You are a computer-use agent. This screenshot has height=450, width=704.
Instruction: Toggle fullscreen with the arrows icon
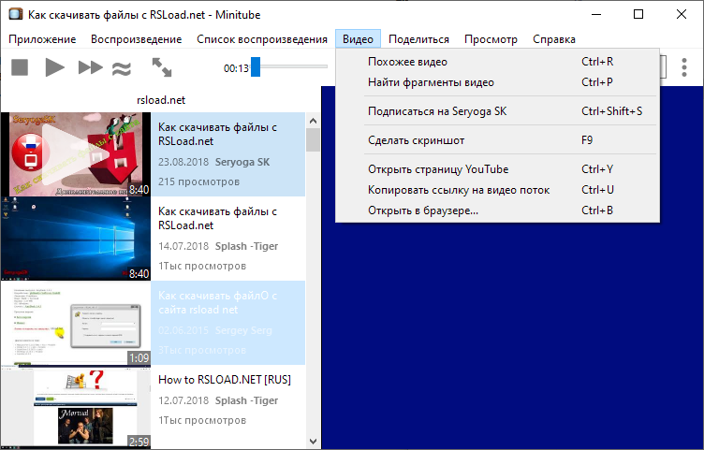162,67
